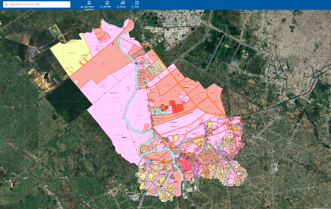The image size is (331, 209).
Task: Uncheck the Quy hoạch checkbox
Action: pos(82,7)
